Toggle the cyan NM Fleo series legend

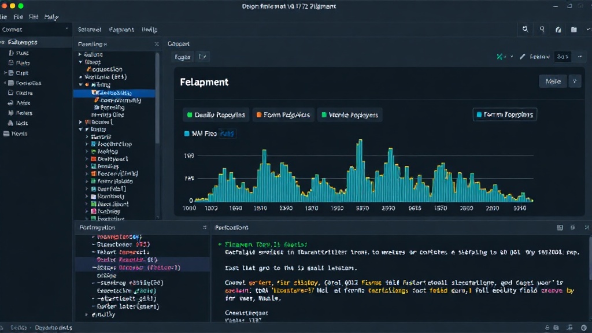click(x=200, y=134)
